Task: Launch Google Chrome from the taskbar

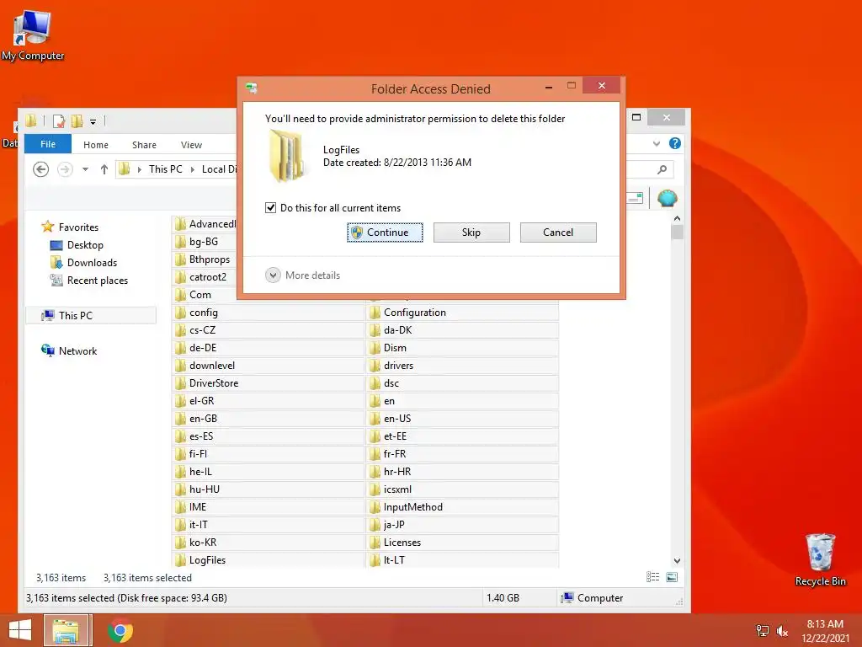Action: tap(120, 630)
